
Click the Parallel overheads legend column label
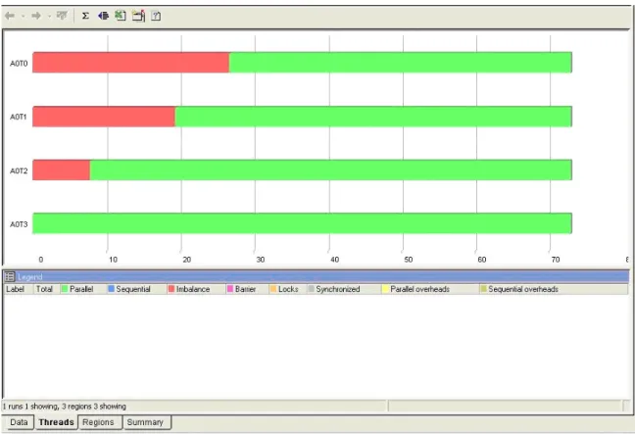(420, 289)
